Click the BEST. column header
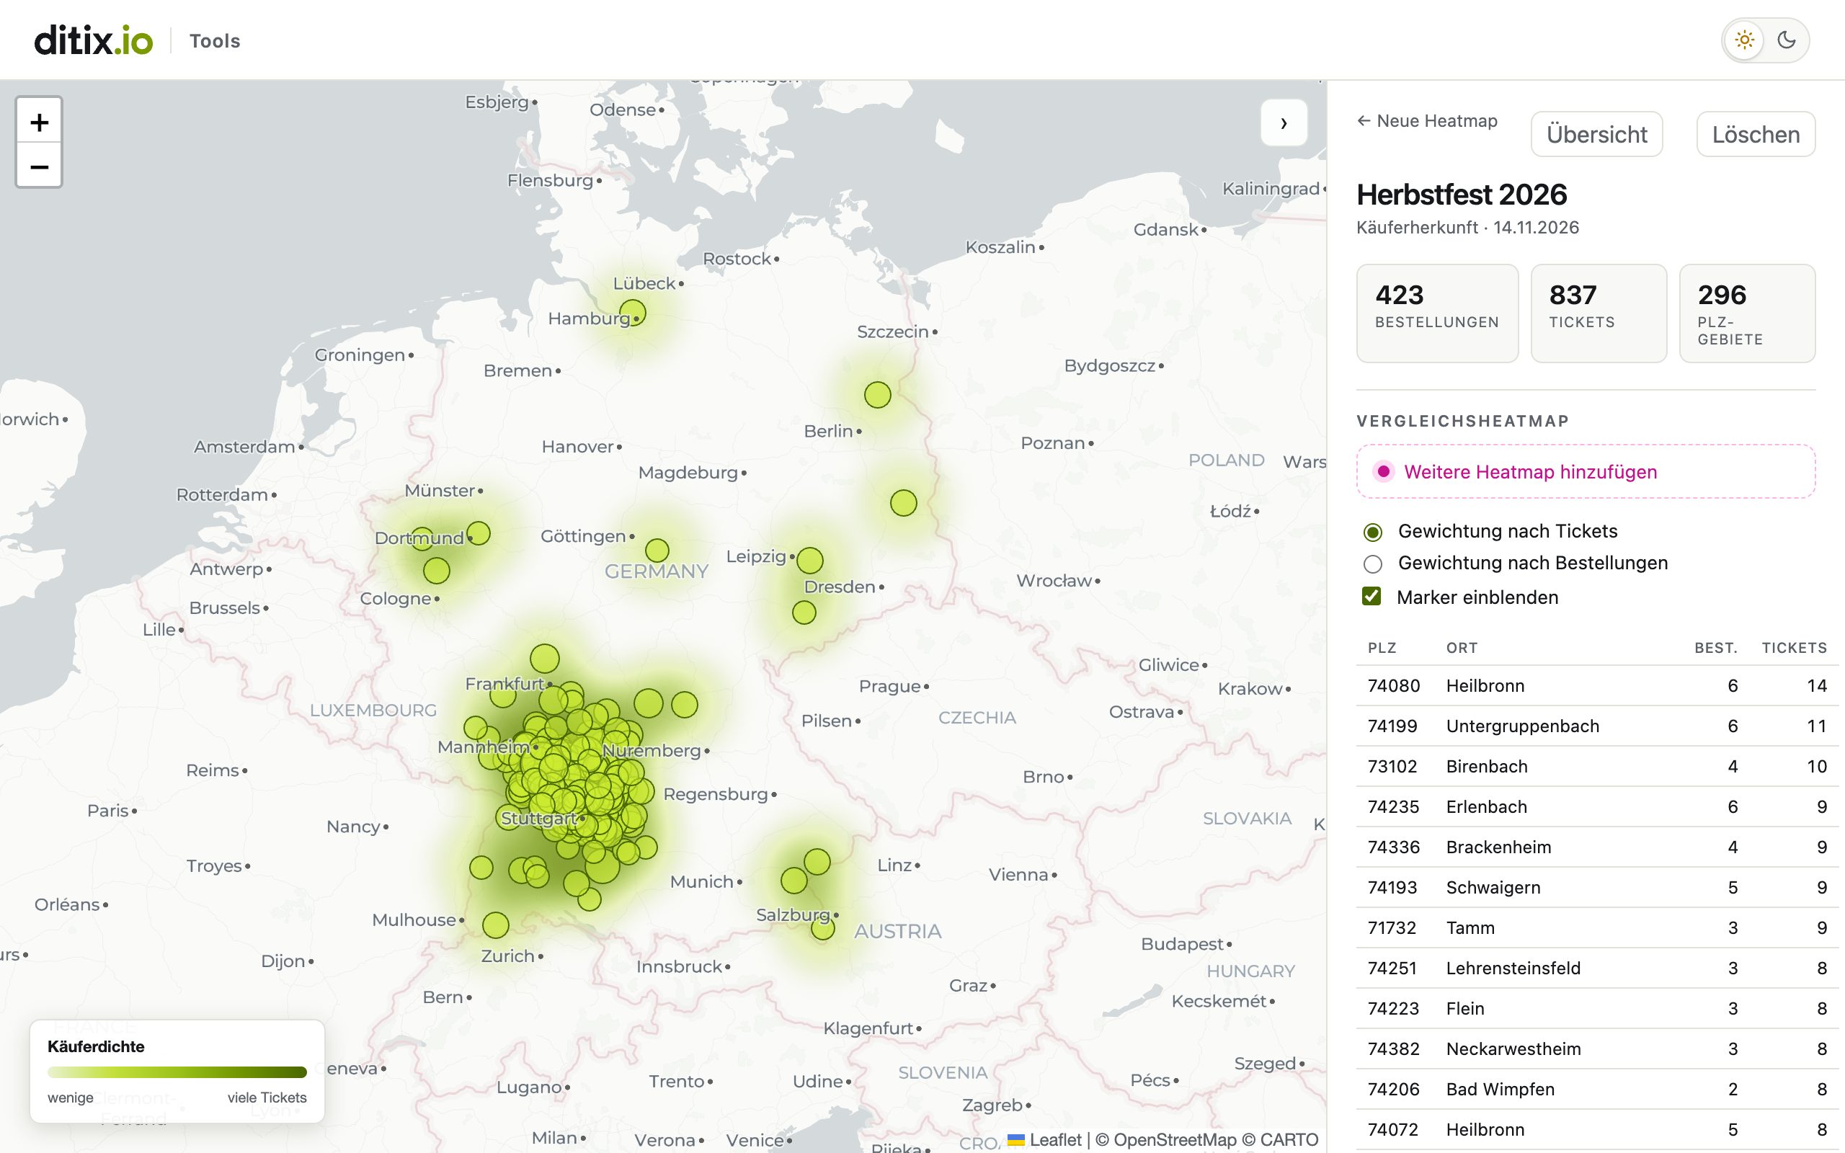1845x1153 pixels. (x=1715, y=647)
